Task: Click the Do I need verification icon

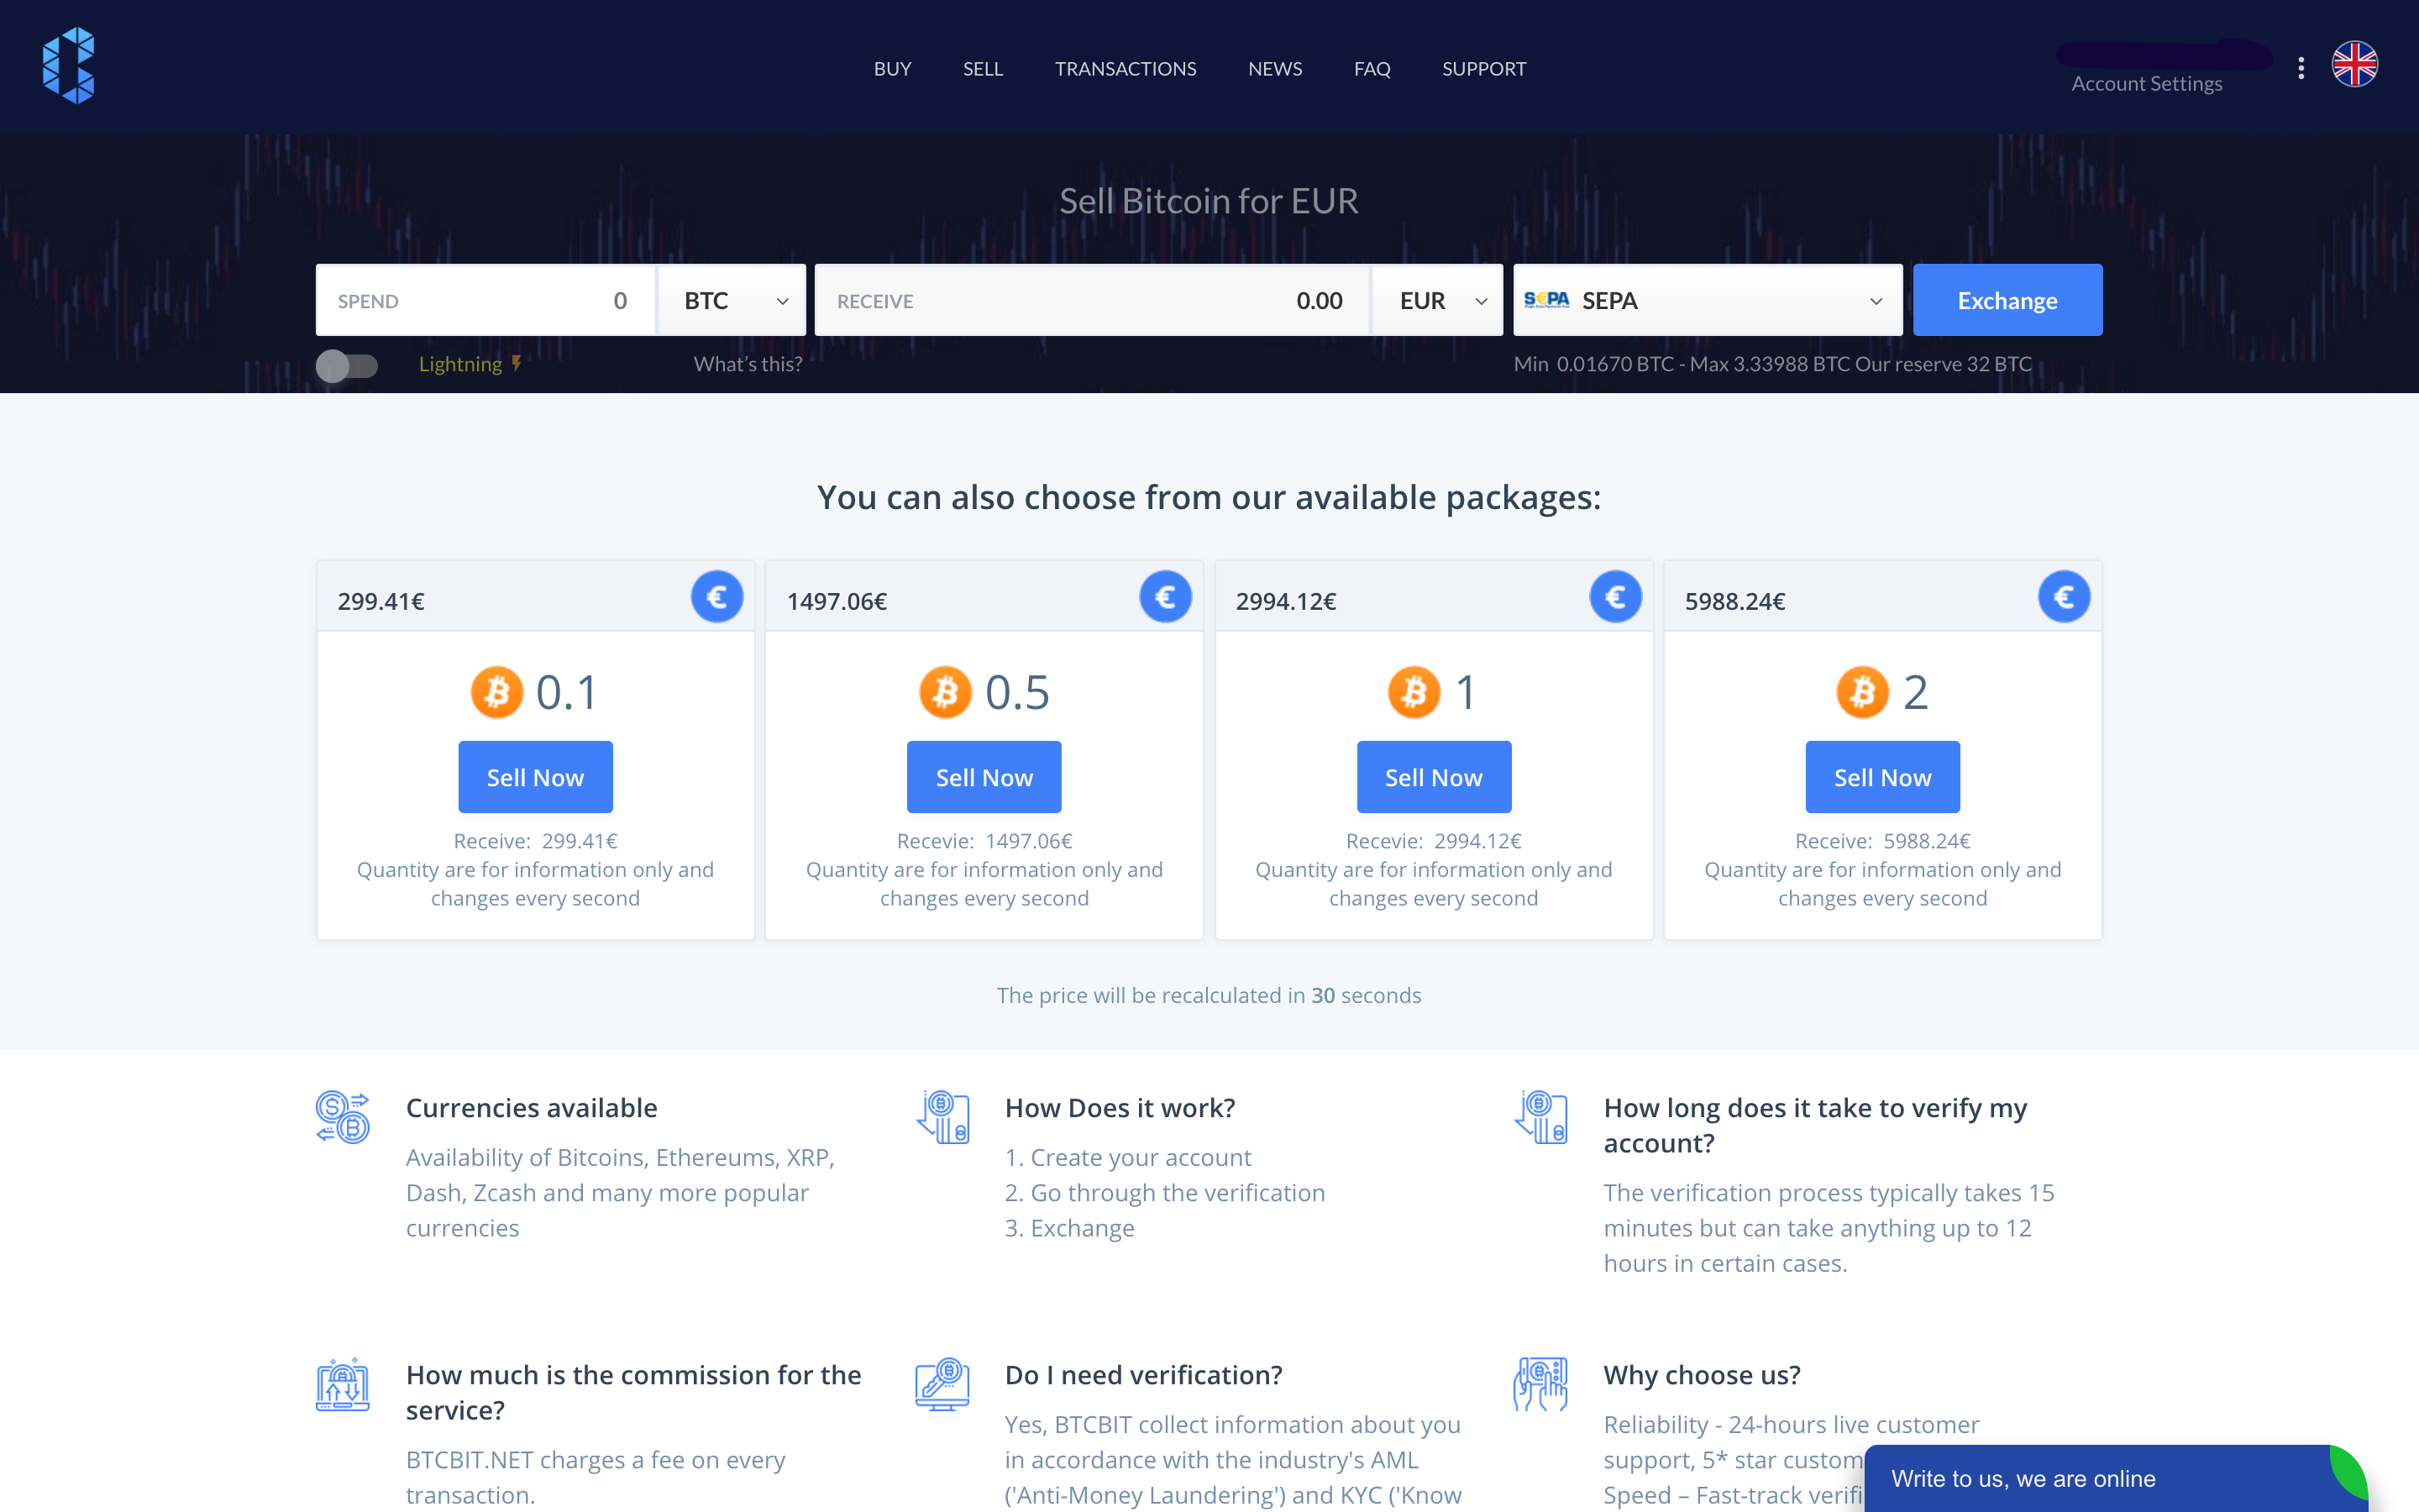Action: coord(942,1384)
